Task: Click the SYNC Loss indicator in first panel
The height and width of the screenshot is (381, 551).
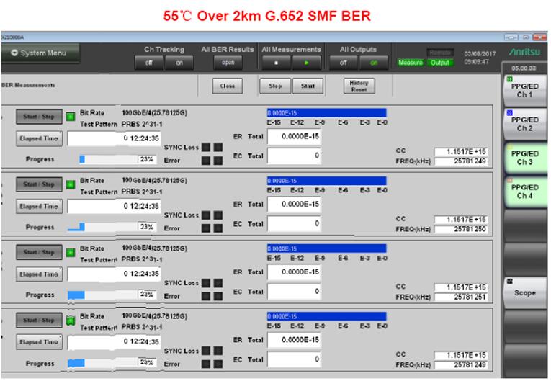Action: pos(206,148)
